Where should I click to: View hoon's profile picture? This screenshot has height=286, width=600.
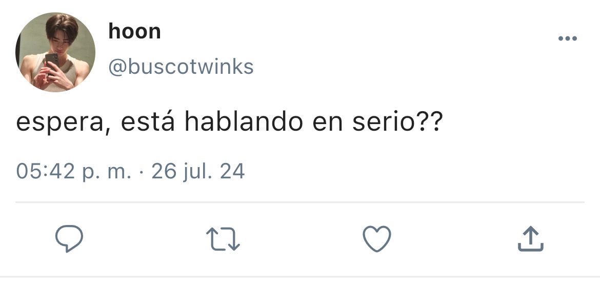(x=55, y=52)
